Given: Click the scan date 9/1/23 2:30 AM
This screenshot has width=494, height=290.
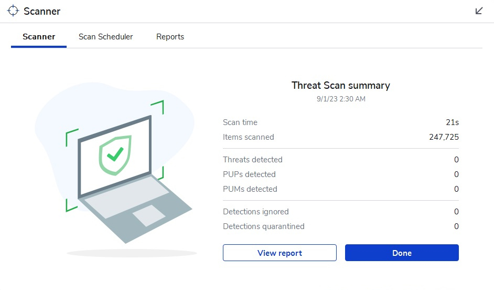Looking at the screenshot, I should (340, 99).
